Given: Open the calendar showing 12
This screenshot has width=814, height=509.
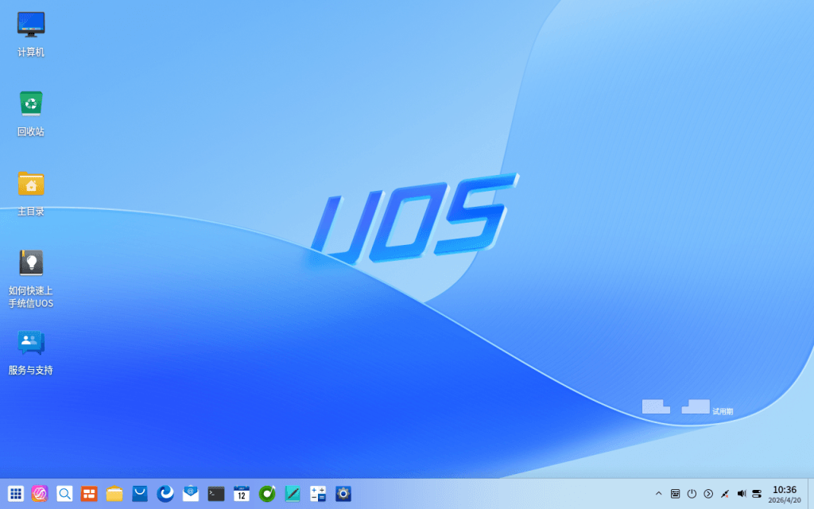Looking at the screenshot, I should [242, 493].
